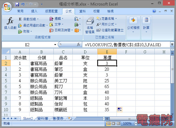Image resolution: width=176 pixels, height=128 pixels.
Task: Open More Functions books icon
Action: (x=77, y=30)
